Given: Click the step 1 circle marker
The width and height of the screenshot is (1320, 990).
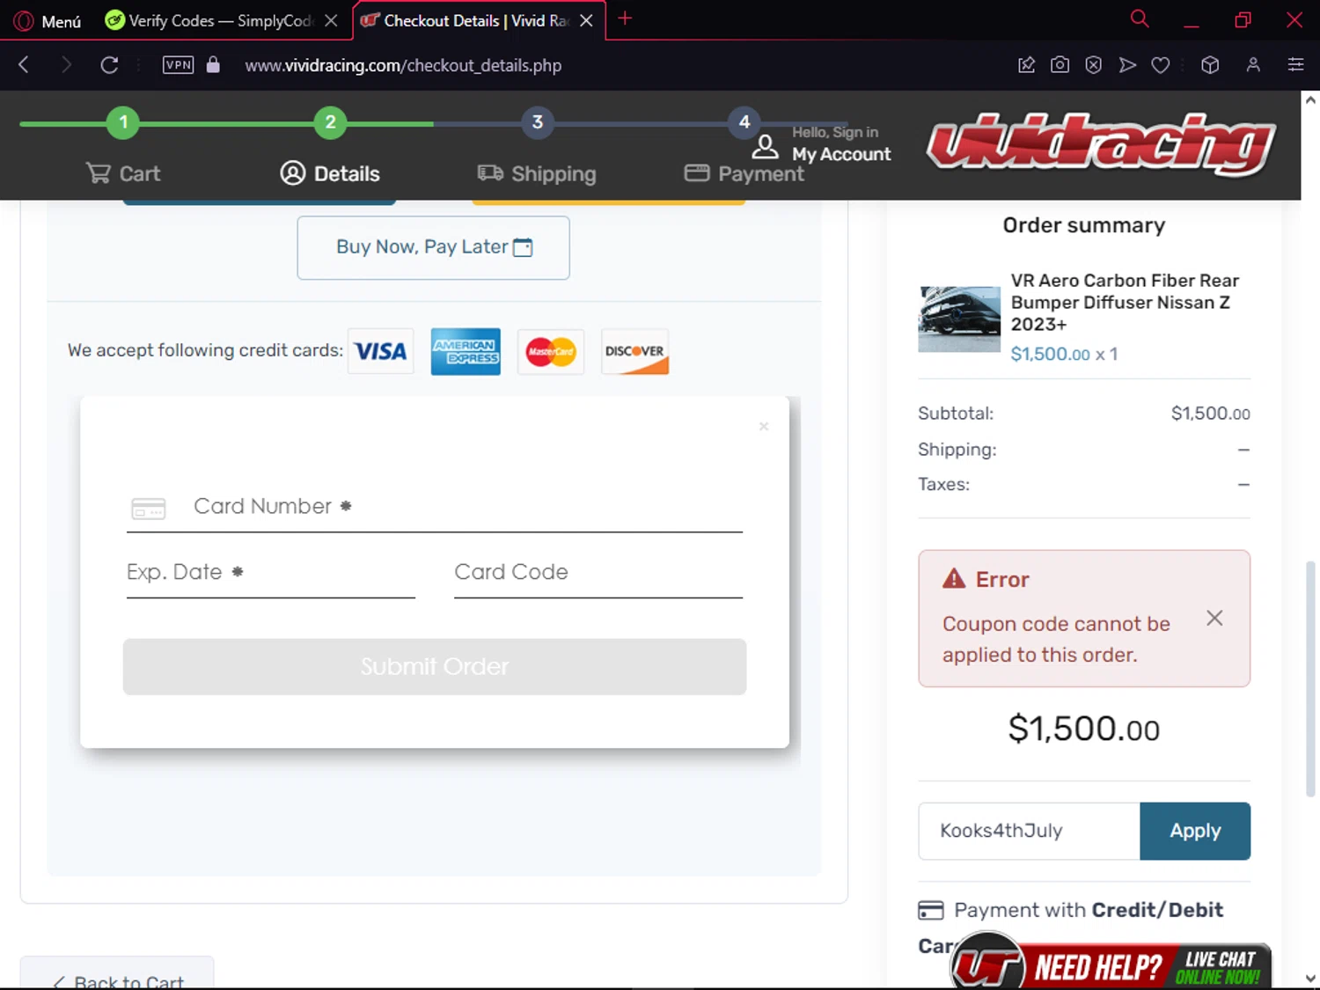Looking at the screenshot, I should [x=123, y=122].
